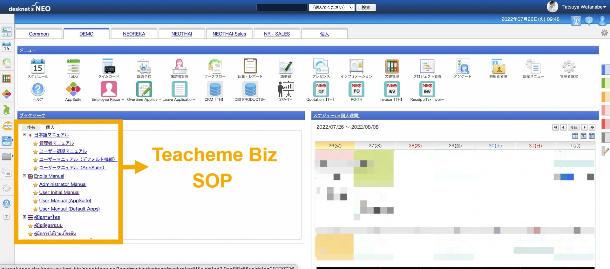Image resolution: width=610 pixels, height=269 pixels.
Task: Open the ToDo menu icon
Action: tap(73, 66)
